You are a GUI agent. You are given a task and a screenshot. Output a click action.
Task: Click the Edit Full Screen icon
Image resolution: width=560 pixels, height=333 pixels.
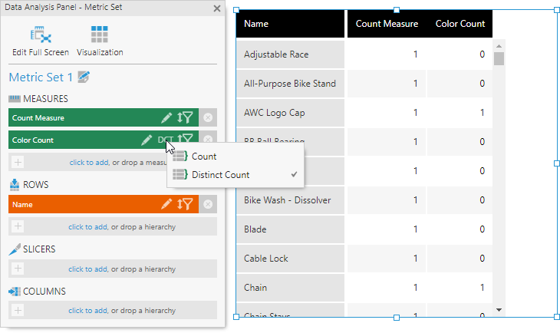click(x=40, y=35)
